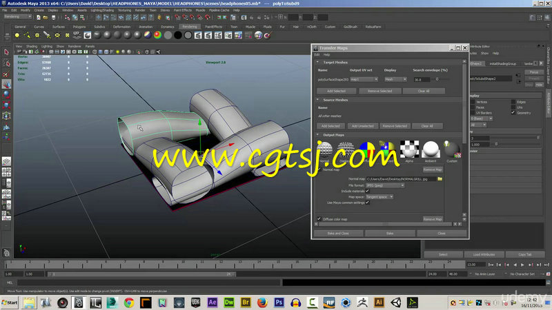This screenshot has height=310, width=552.
Task: Activate the Scale tool in toolbox
Action: tap(6, 105)
